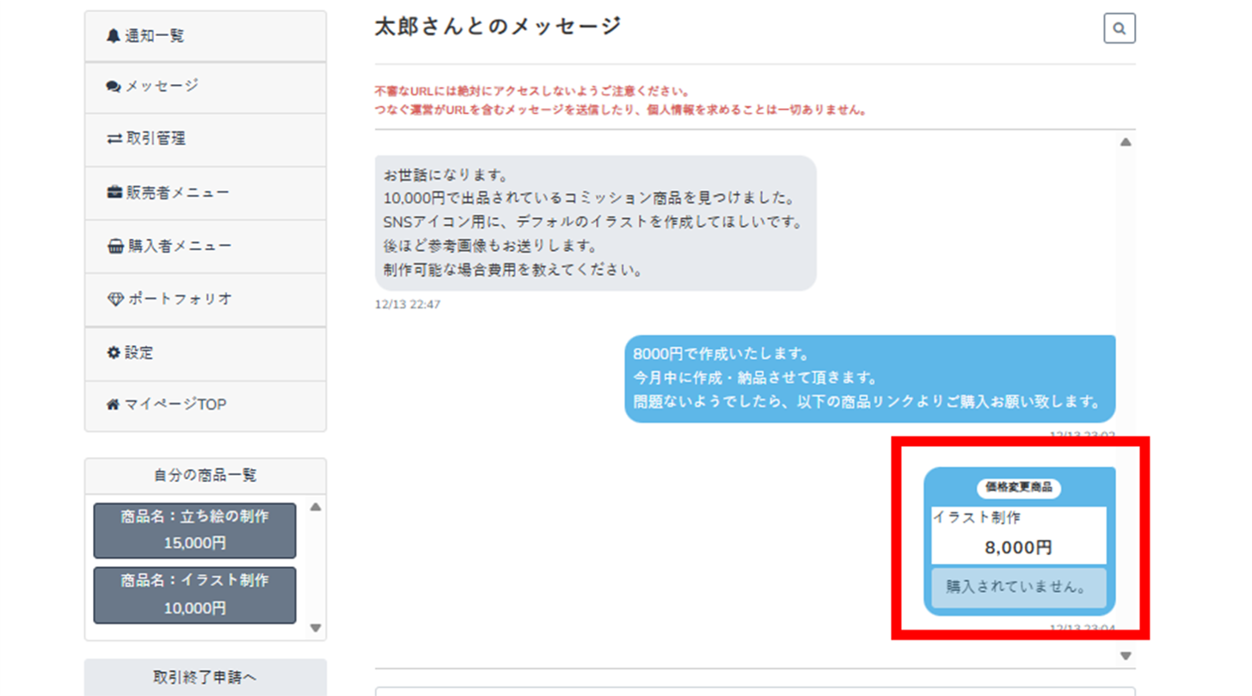Click the arrows icon beside 取引管理
Viewport: 1252px width, 696px height.
[x=114, y=138]
